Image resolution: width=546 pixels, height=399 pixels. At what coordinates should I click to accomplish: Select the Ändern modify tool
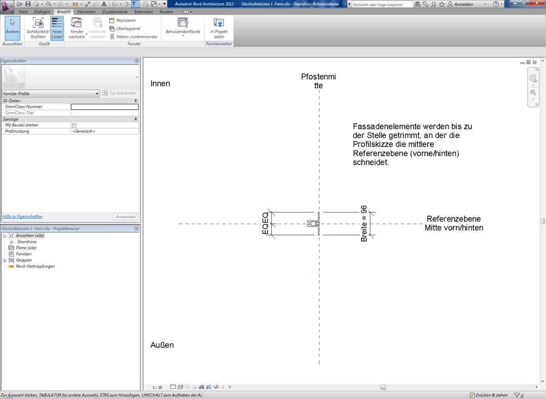(12, 28)
